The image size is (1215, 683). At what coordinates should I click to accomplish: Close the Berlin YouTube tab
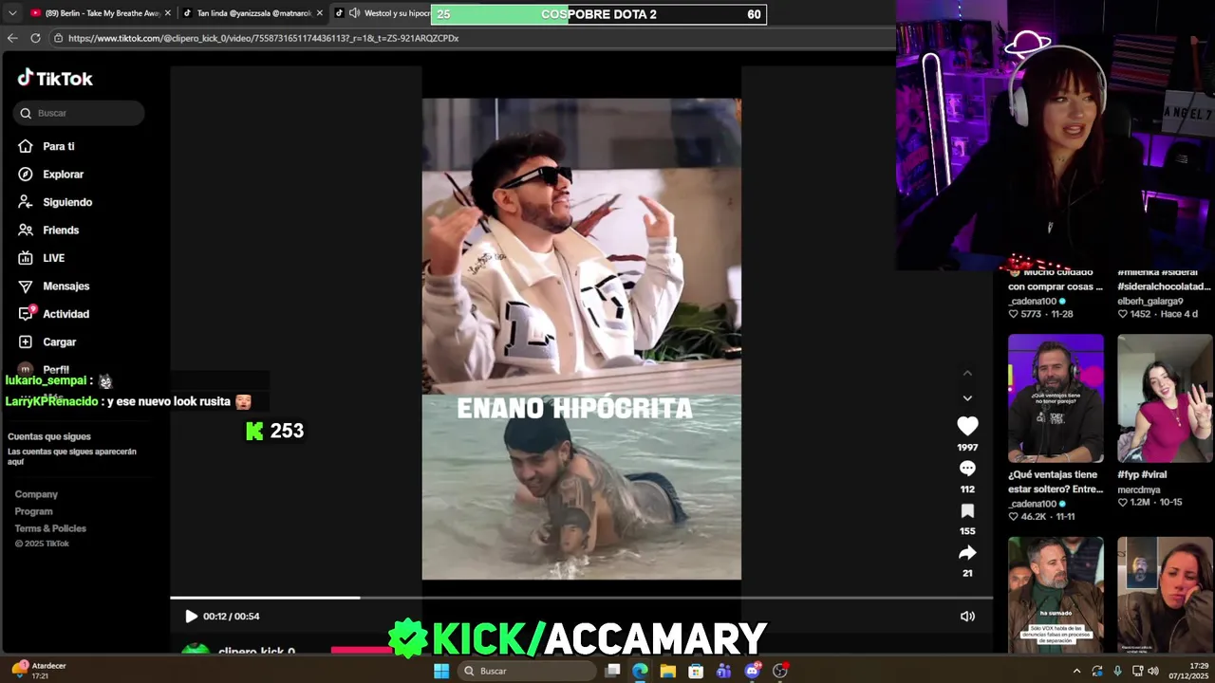(168, 13)
